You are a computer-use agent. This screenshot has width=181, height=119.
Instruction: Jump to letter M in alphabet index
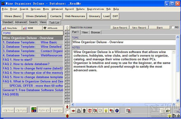point(67,68)
